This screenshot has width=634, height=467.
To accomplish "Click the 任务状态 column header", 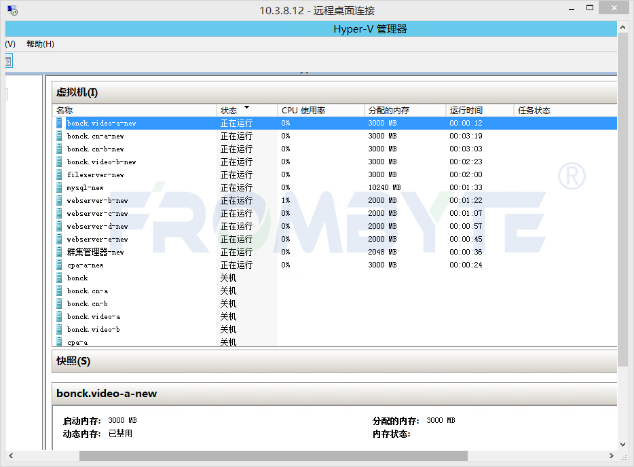I will tap(565, 110).
